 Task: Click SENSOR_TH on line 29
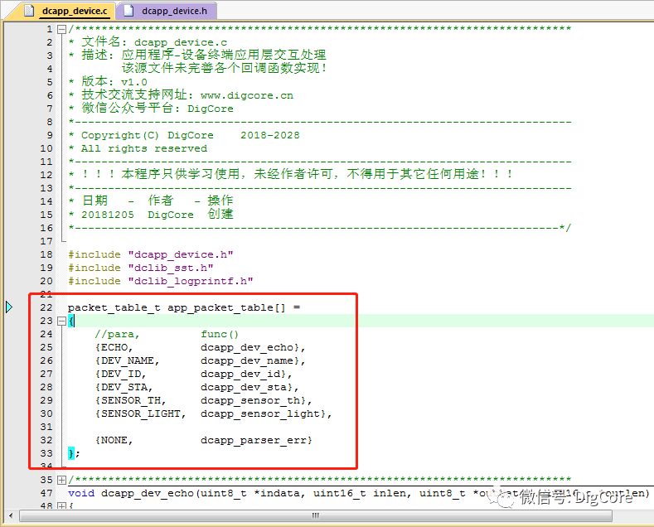point(130,401)
